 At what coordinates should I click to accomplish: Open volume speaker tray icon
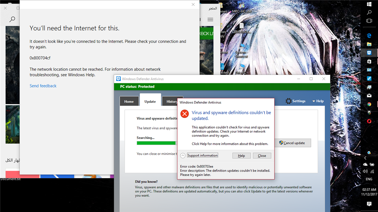[x=365, y=171]
